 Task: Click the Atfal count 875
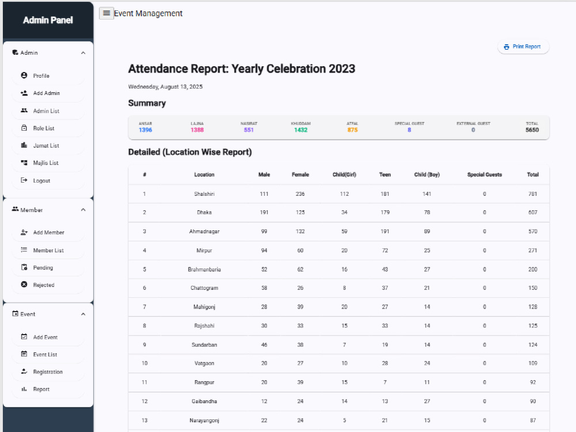pyautogui.click(x=353, y=130)
